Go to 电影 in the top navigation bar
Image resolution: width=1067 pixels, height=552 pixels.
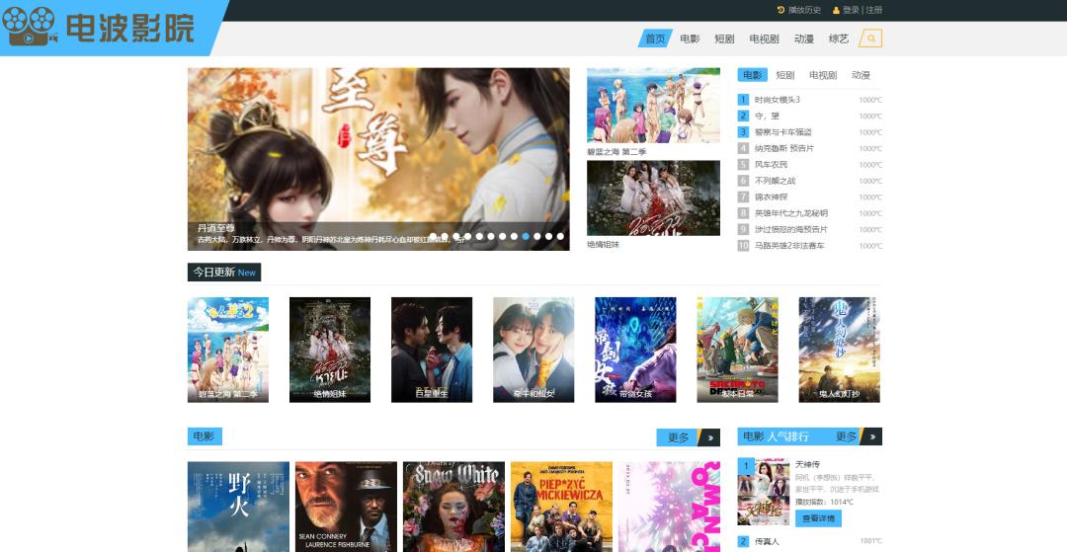pyautogui.click(x=690, y=39)
